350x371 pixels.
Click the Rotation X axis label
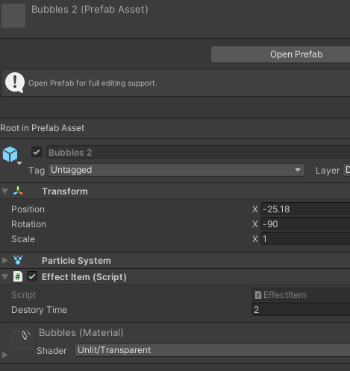(x=255, y=224)
